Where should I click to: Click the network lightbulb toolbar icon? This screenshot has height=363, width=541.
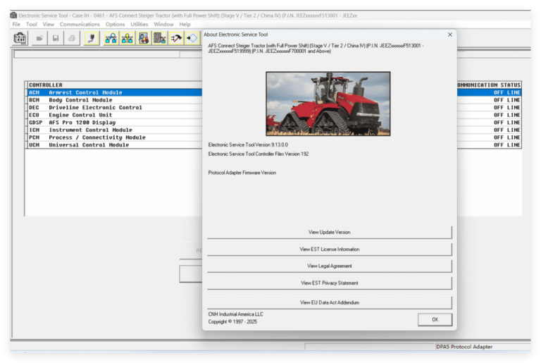127,38
